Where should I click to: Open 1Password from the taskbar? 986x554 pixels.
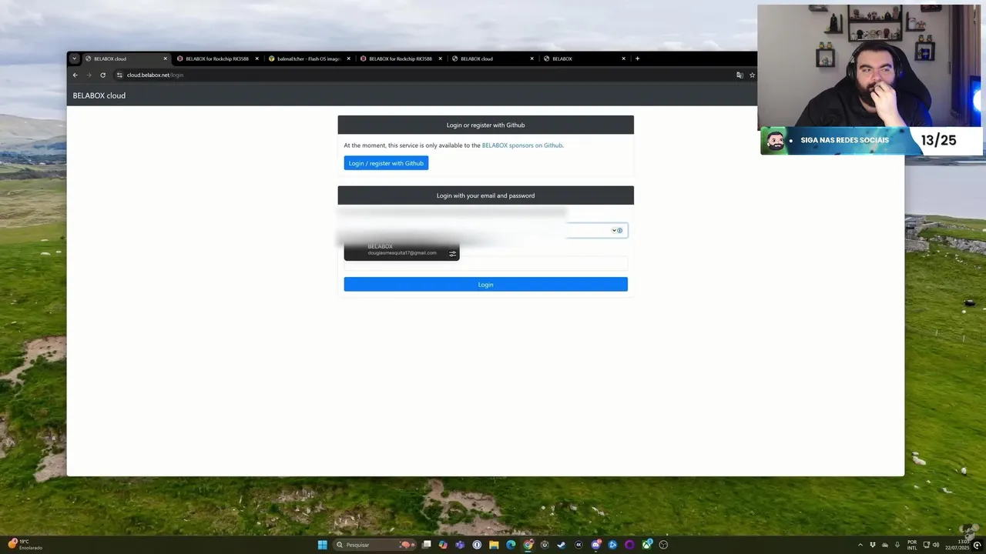tap(477, 545)
